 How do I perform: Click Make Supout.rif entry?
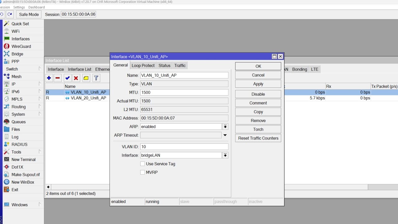[x=25, y=175]
